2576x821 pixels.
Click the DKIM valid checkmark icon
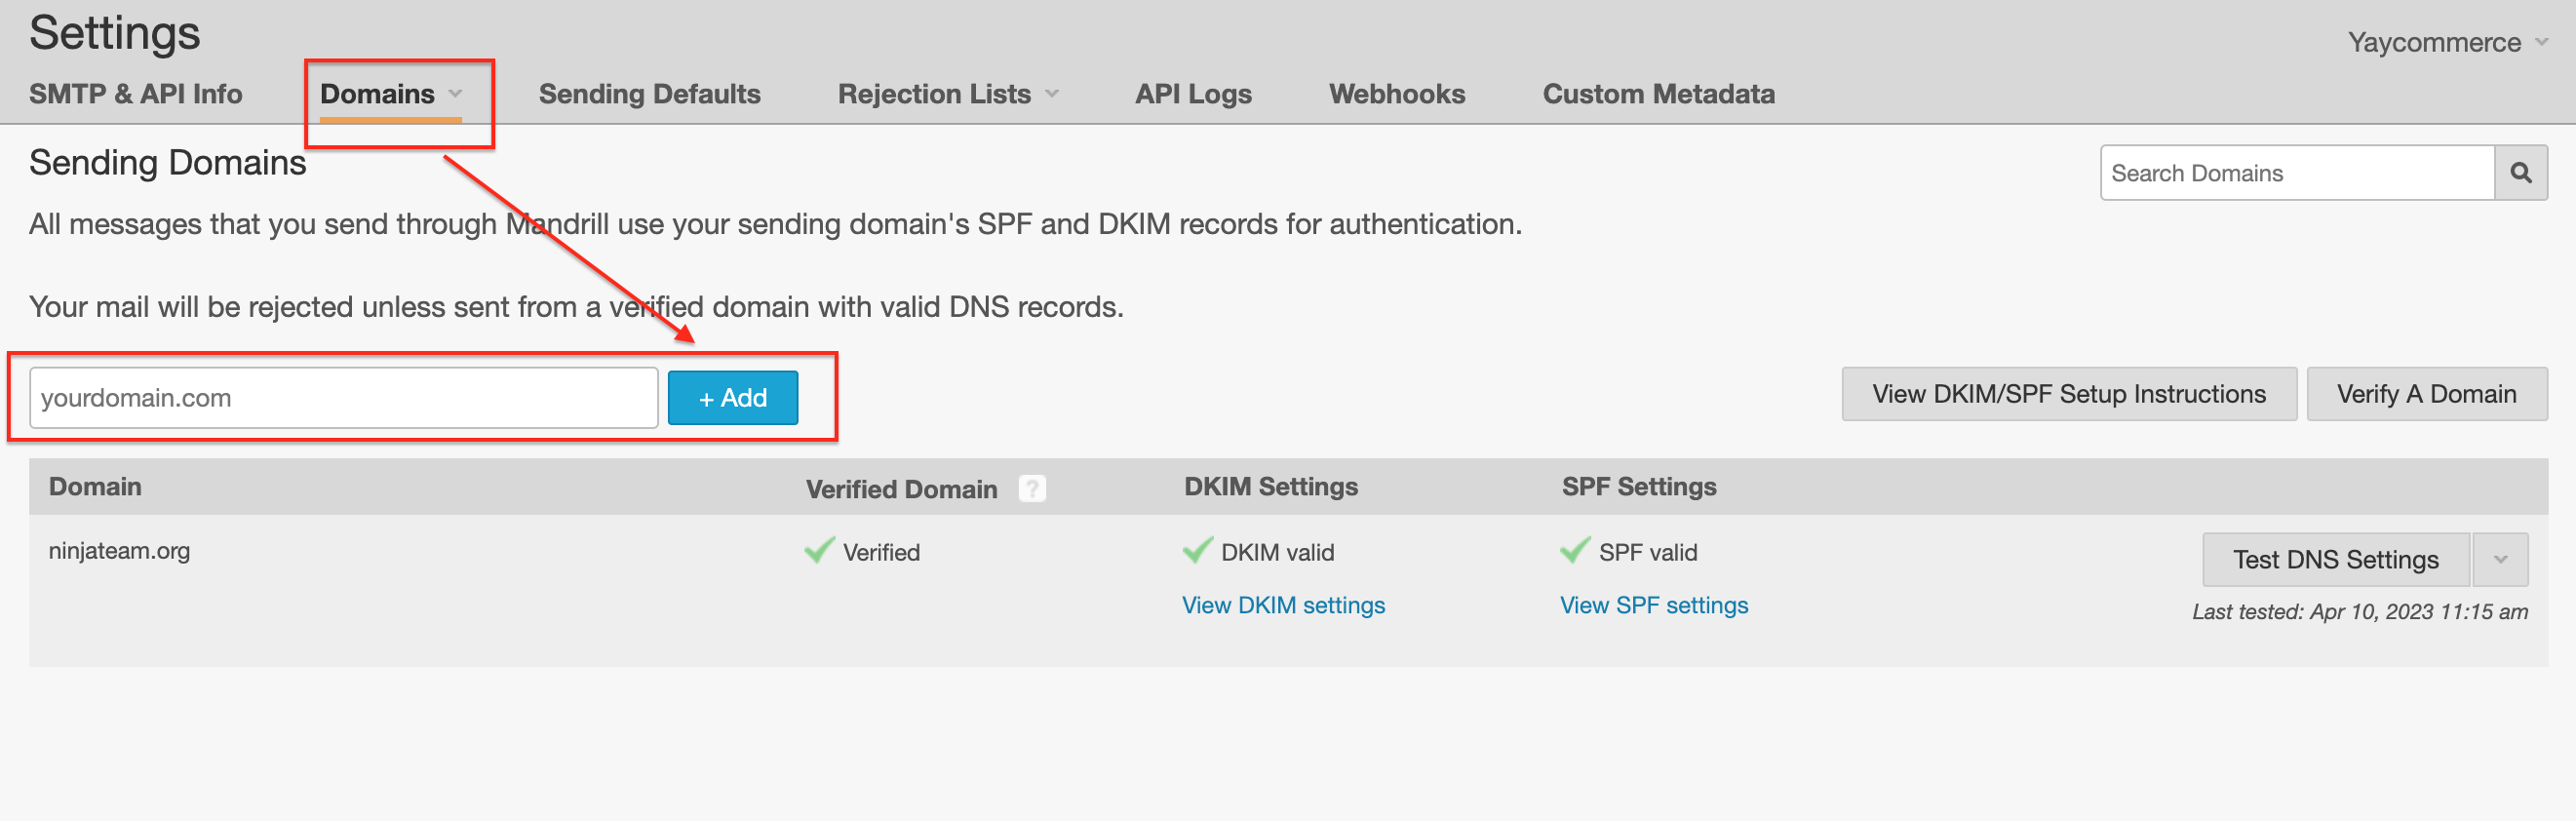1197,551
